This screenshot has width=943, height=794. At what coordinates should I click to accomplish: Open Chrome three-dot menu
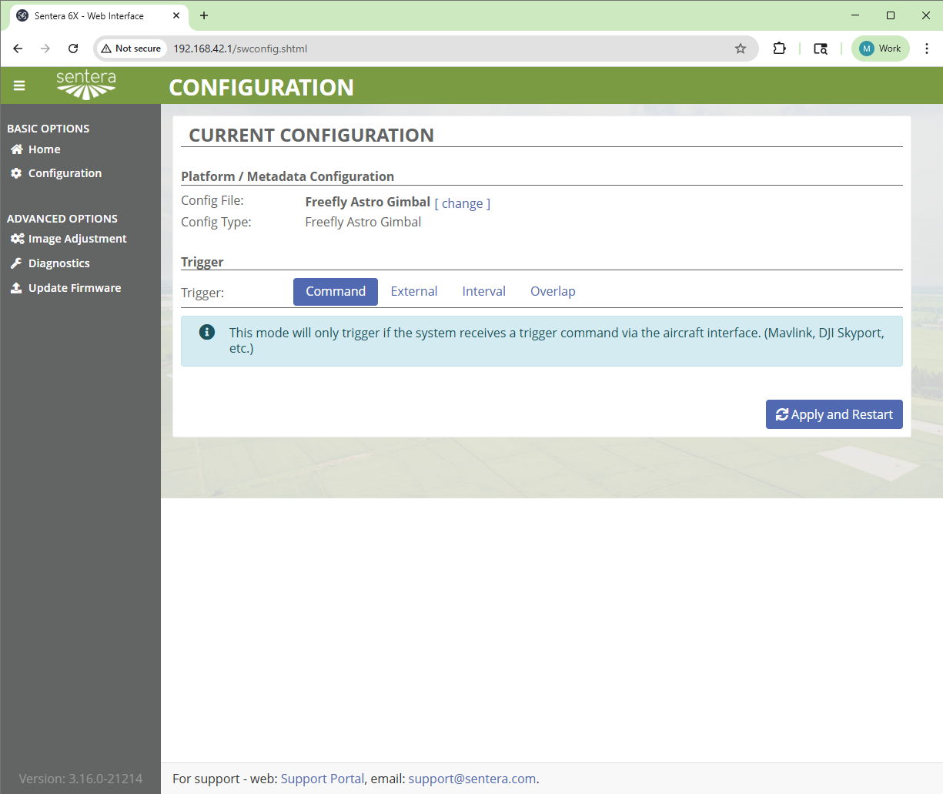(927, 49)
